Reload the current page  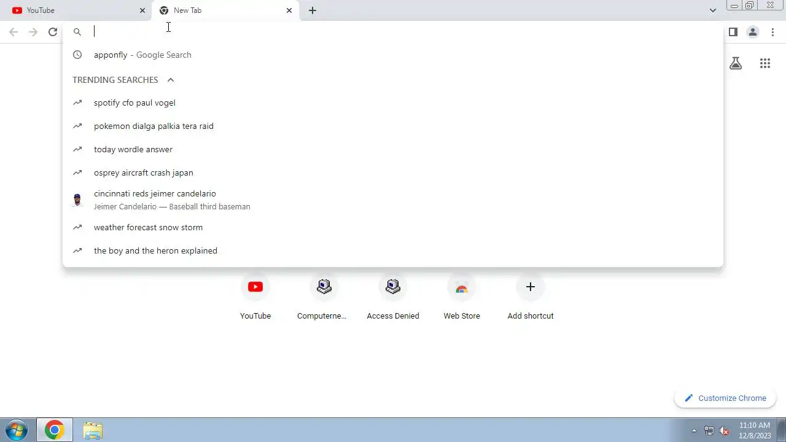click(x=53, y=32)
